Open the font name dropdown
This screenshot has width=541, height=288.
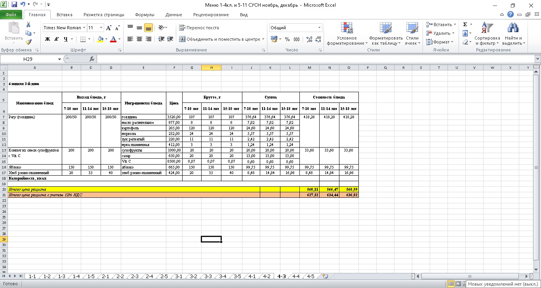84,28
